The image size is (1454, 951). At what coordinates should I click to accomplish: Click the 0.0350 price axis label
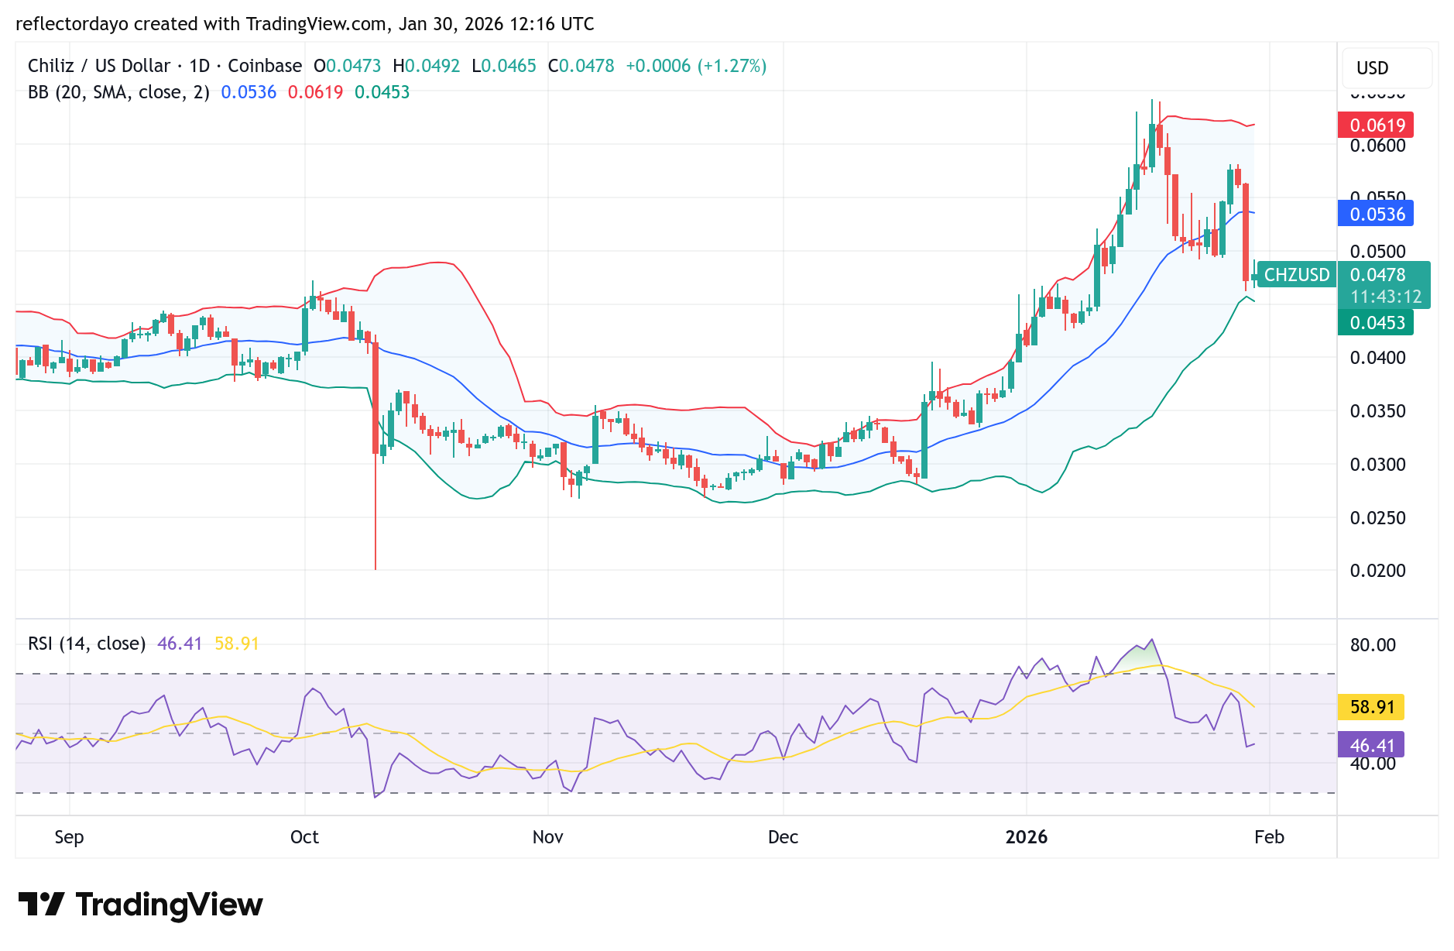click(1377, 411)
